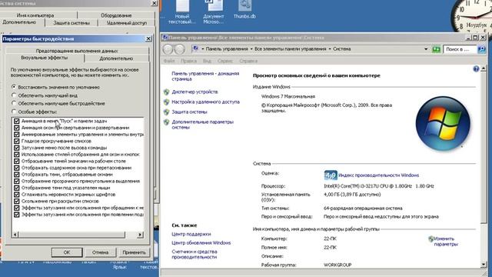Open Файл menu in System window

pyautogui.click(x=169, y=61)
